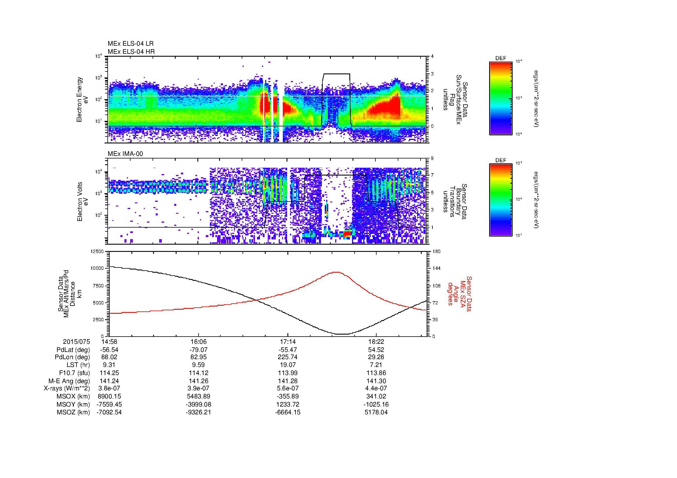Viewport: 677px width, 478px height.
Task: Click the 'X-rays (W/m**2)' row label
Action: point(67,388)
